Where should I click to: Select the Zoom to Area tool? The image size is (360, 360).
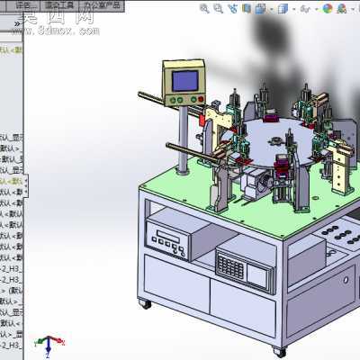[x=218, y=8]
